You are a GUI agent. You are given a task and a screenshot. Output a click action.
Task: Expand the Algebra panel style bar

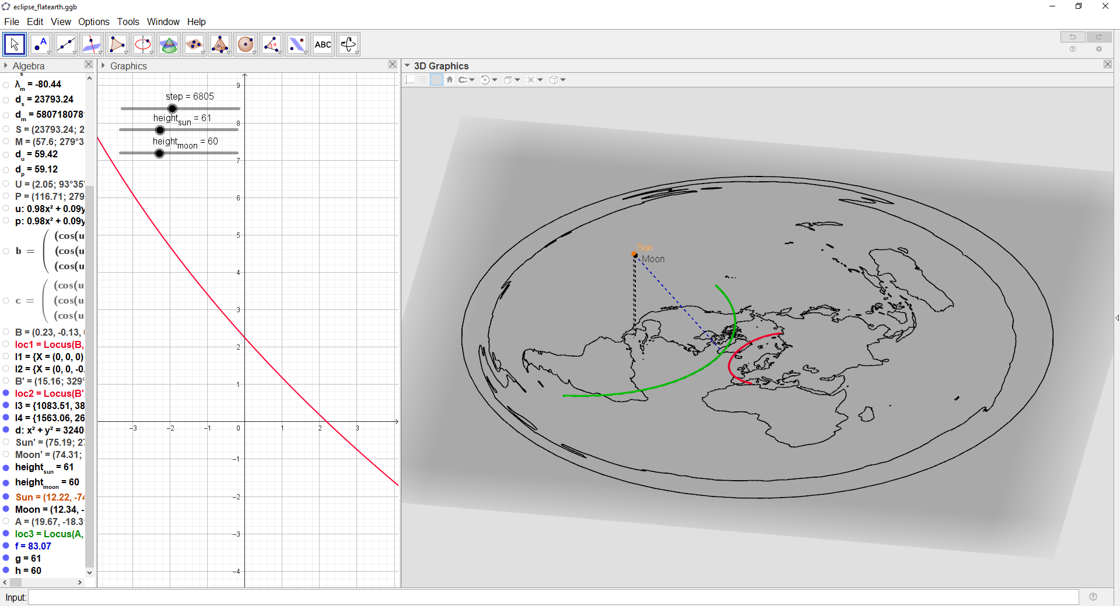click(6, 66)
